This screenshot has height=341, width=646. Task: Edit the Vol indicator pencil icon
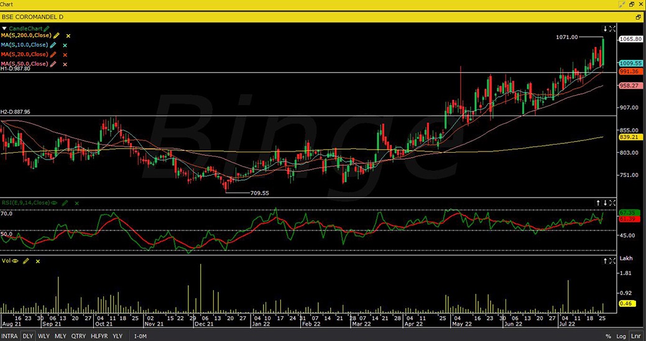tap(26, 261)
